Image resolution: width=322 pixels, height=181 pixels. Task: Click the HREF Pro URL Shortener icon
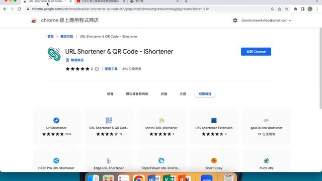point(56,161)
